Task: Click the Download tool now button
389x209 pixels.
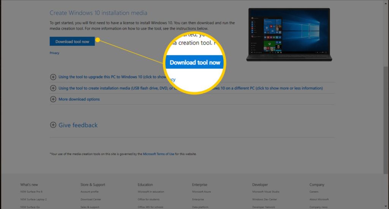Action: 72,41
